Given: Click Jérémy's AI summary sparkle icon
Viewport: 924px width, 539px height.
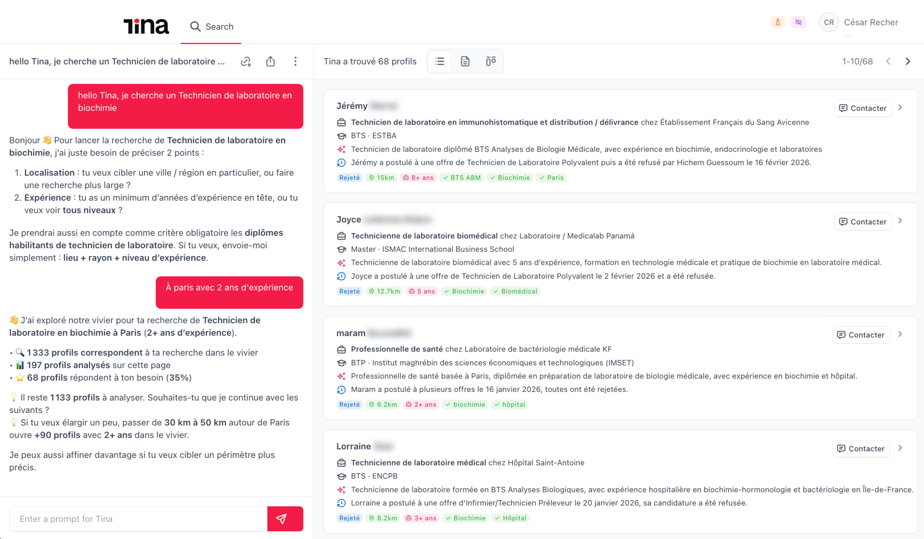Looking at the screenshot, I should click(x=341, y=149).
